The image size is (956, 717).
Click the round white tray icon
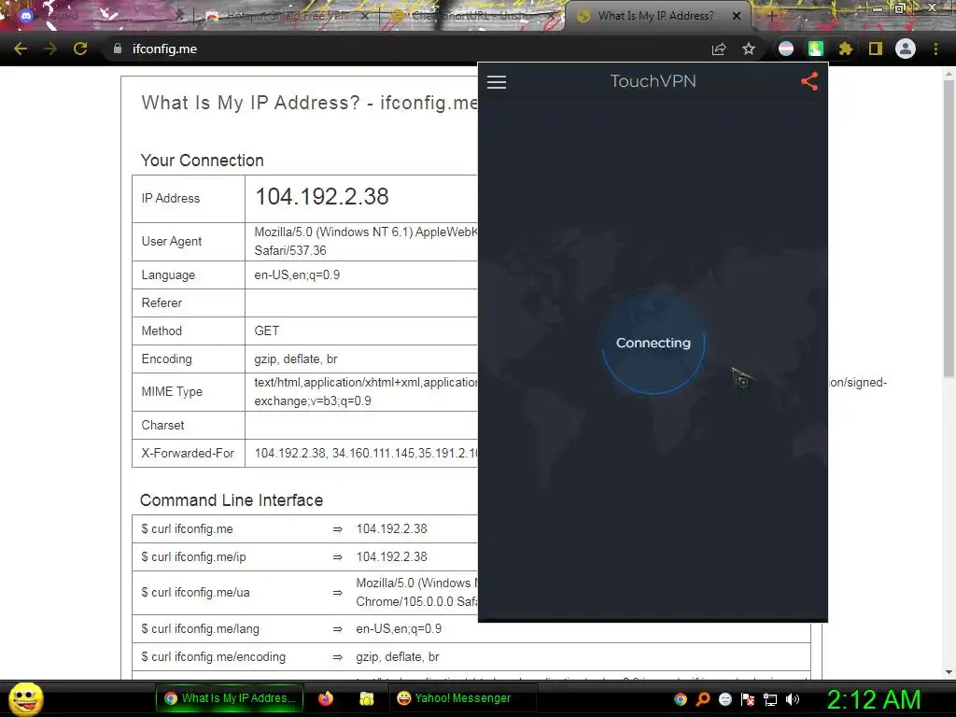724,699
